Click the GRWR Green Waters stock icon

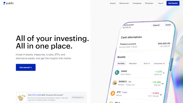point(117,73)
